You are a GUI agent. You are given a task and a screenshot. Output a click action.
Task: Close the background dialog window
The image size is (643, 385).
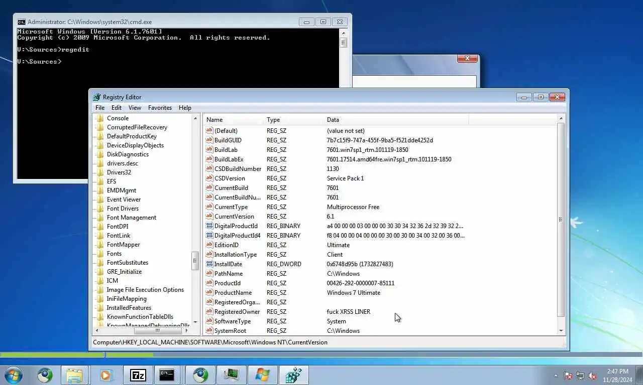pos(467,59)
